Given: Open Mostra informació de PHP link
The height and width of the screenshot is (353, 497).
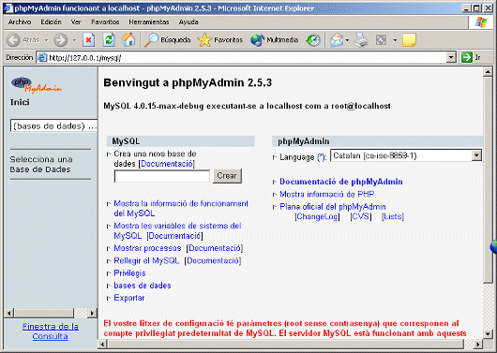Looking at the screenshot, I should click(327, 194).
